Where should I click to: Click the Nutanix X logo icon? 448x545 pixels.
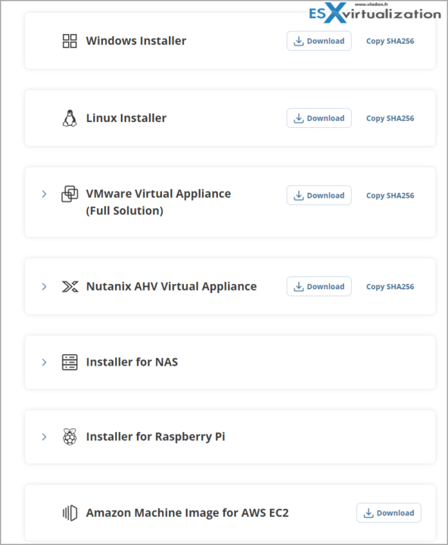(x=70, y=287)
